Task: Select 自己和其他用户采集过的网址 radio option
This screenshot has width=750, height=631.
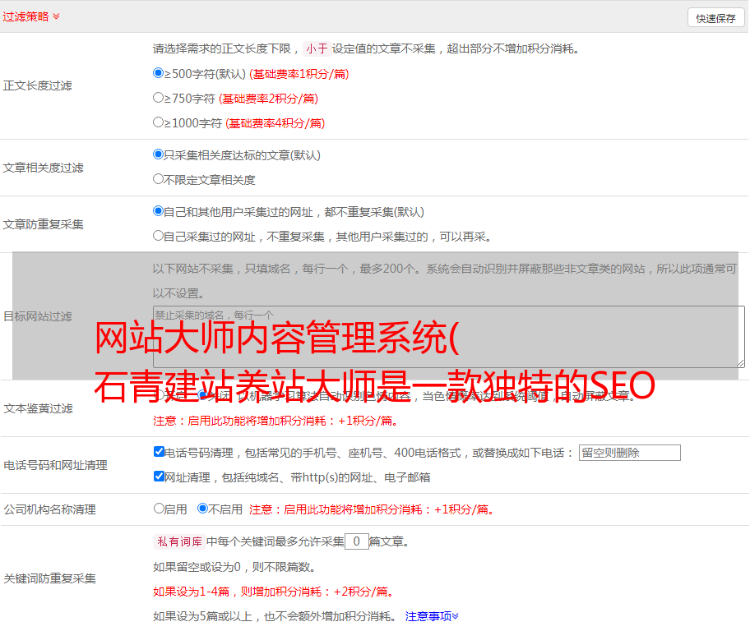Action: click(x=158, y=211)
